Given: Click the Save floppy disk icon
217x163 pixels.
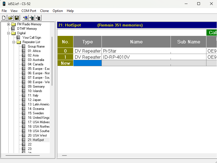Looking at the screenshot, I should coord(17,18).
